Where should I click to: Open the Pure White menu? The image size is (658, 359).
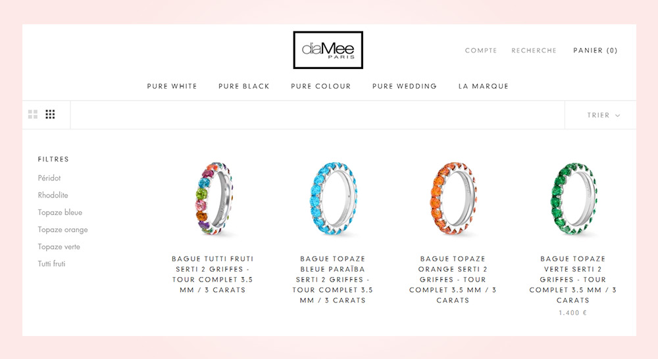click(x=172, y=86)
